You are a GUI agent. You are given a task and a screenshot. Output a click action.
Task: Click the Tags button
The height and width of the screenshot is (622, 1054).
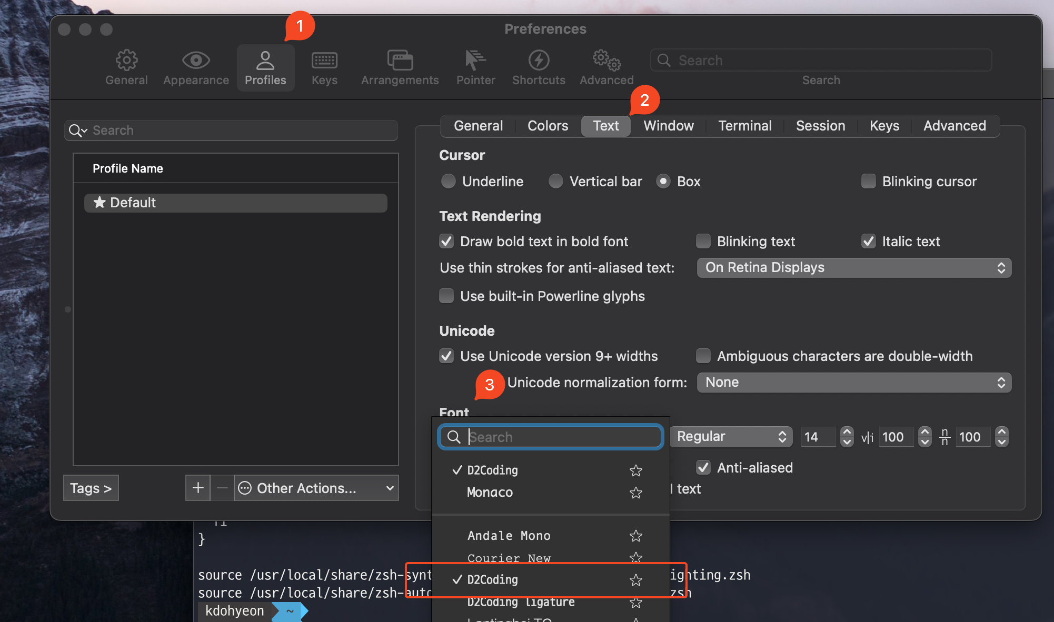tap(91, 488)
